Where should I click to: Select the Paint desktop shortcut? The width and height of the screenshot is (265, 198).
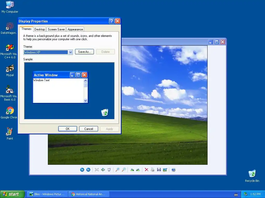(10, 134)
